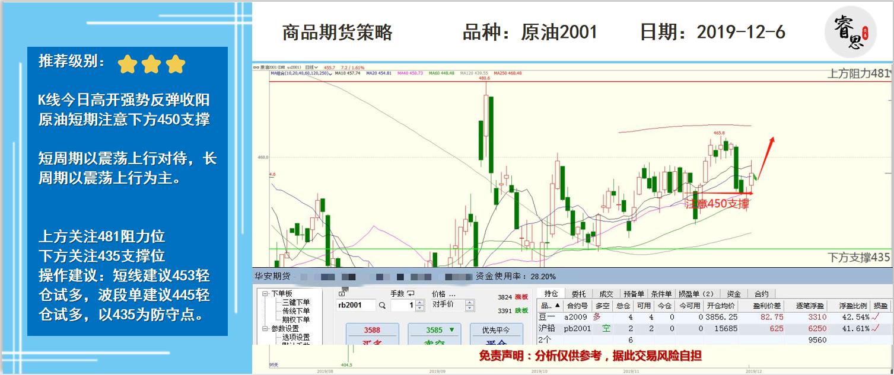Click the lots calculator icon next to 手数
Image resolution: width=894 pixels, height=375 pixels.
[411, 293]
